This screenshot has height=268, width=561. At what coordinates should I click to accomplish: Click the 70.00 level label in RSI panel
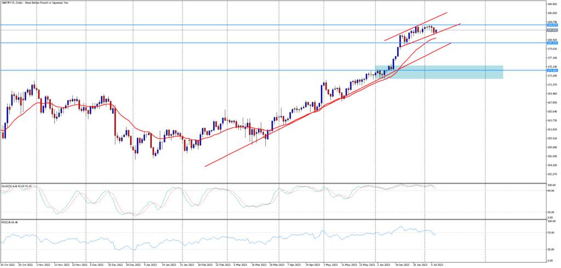pyautogui.click(x=551, y=232)
